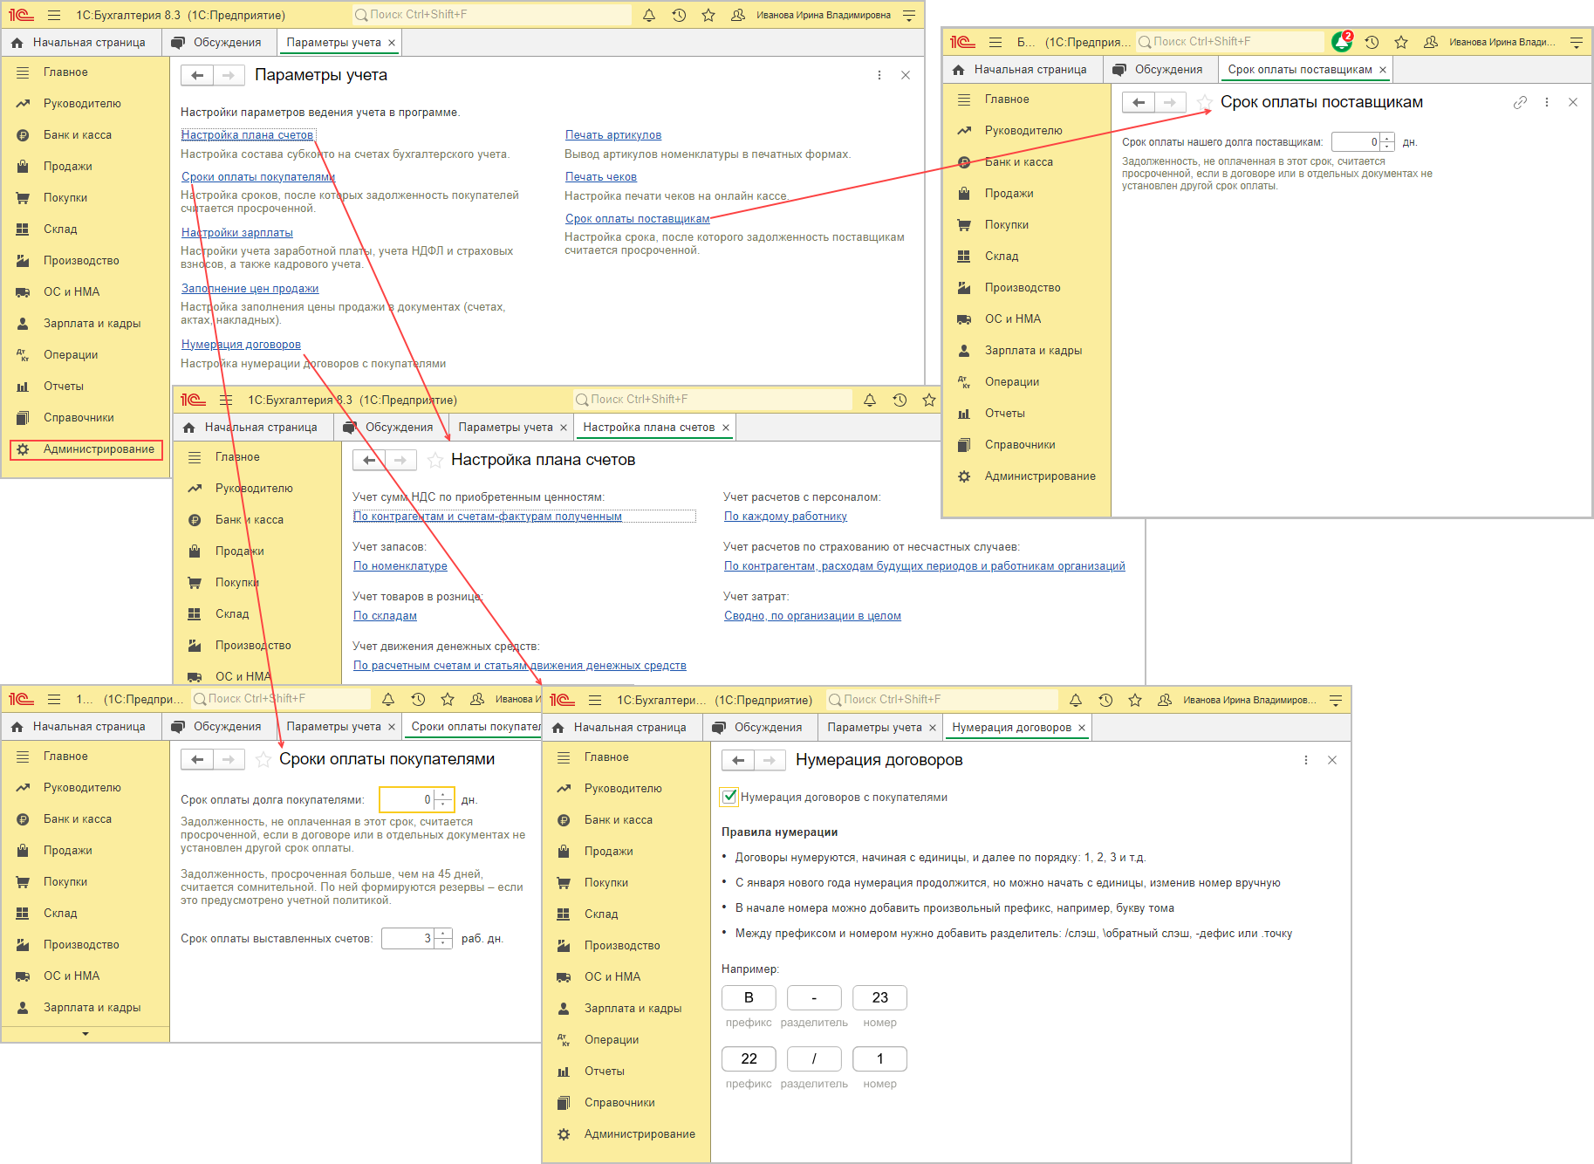This screenshot has width=1594, height=1164.
Task: Open history icon in Срок оплаты поставщикам window header
Action: 1372,42
